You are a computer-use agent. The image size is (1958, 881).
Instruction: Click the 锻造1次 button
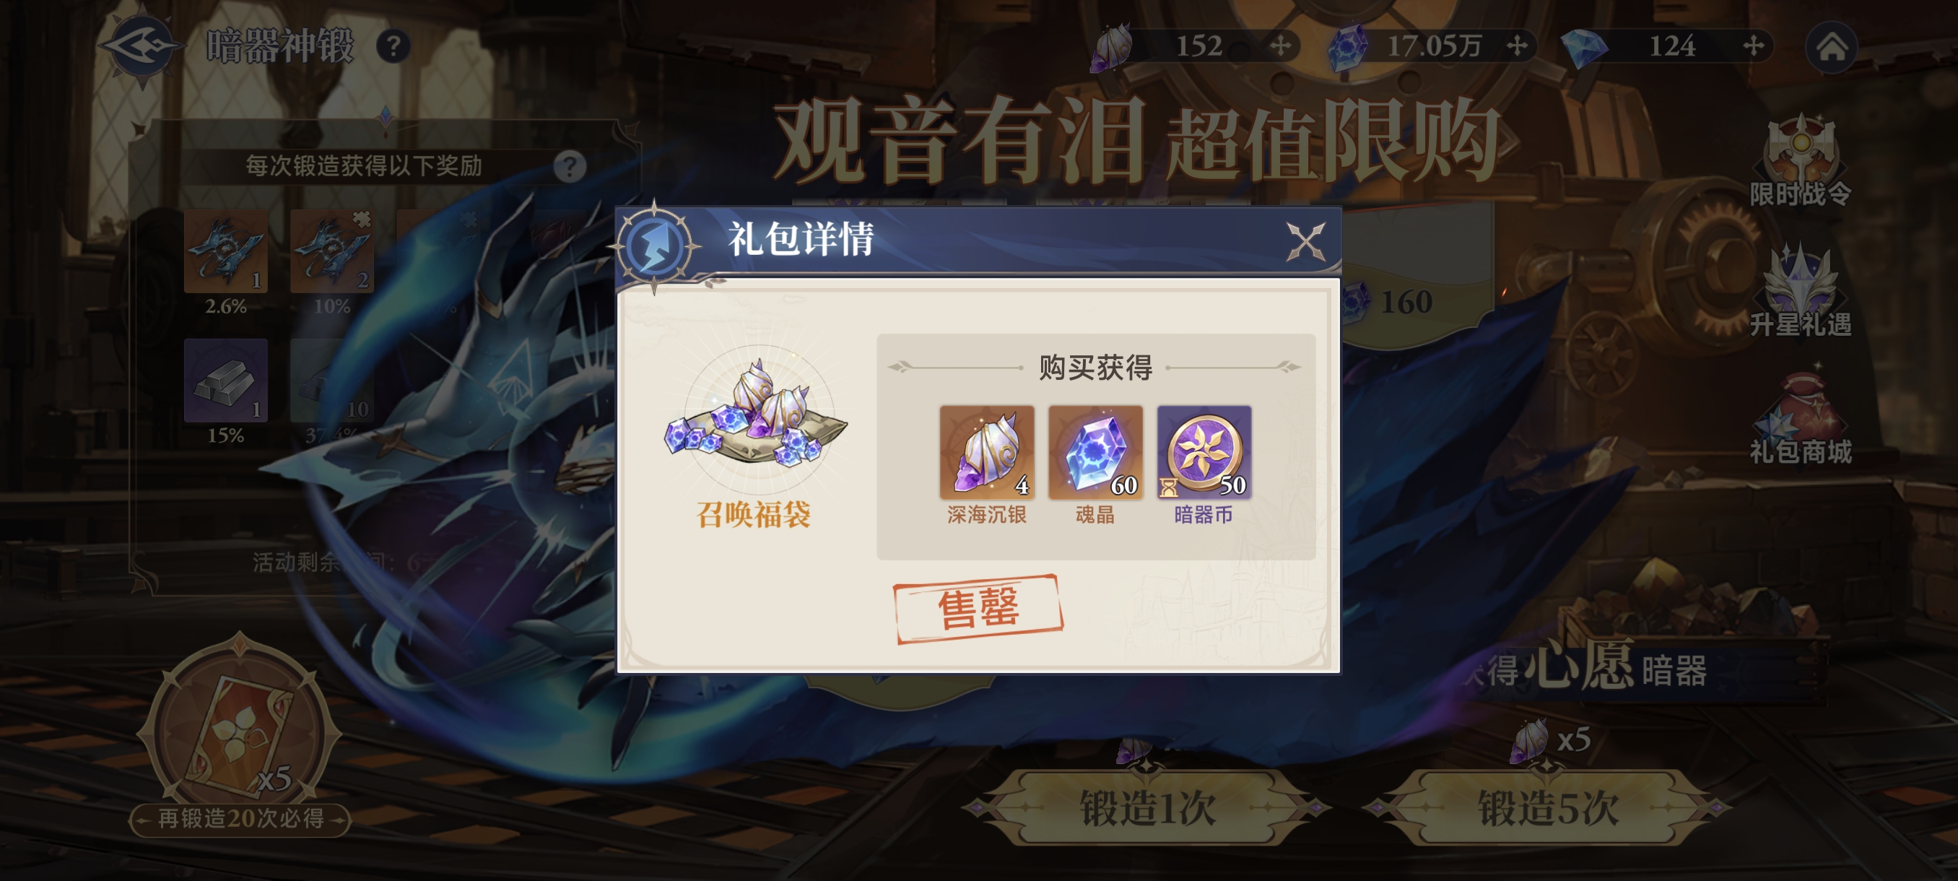click(x=1146, y=807)
